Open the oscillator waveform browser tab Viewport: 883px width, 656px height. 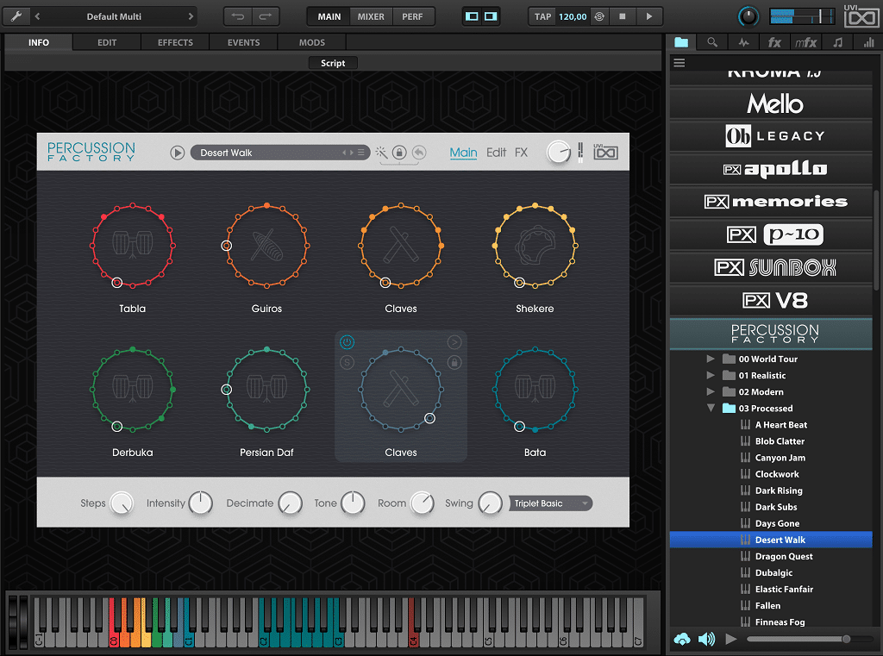[x=744, y=42]
